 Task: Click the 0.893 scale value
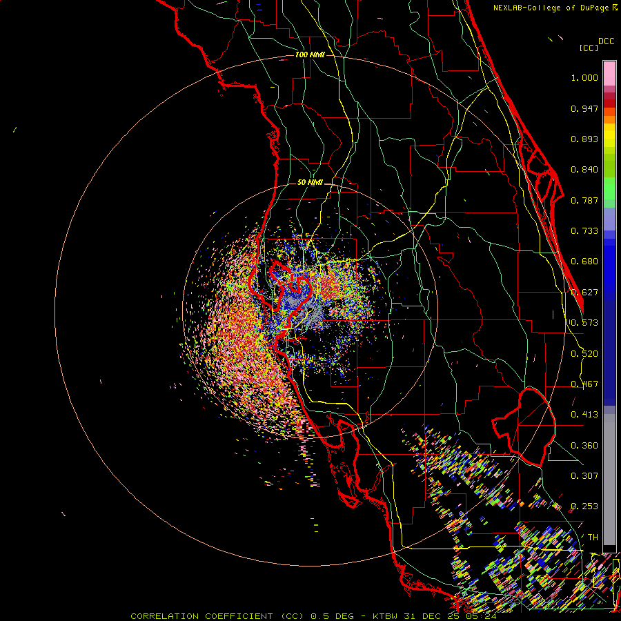click(584, 139)
